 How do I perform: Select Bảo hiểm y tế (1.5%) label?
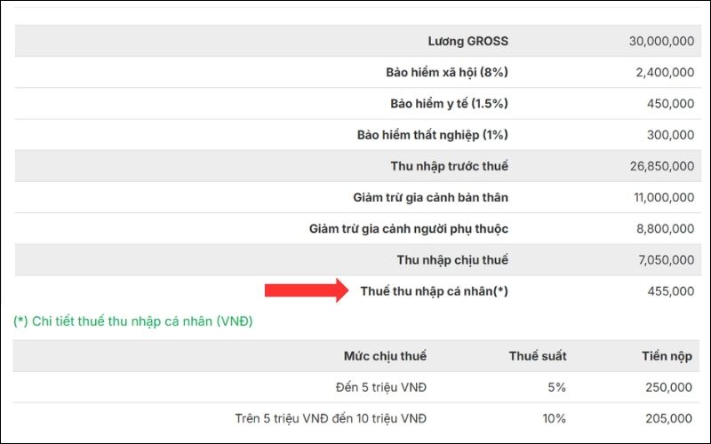(449, 103)
